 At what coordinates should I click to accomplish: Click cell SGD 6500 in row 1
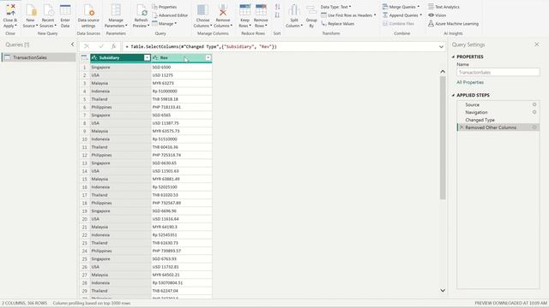tap(181, 67)
